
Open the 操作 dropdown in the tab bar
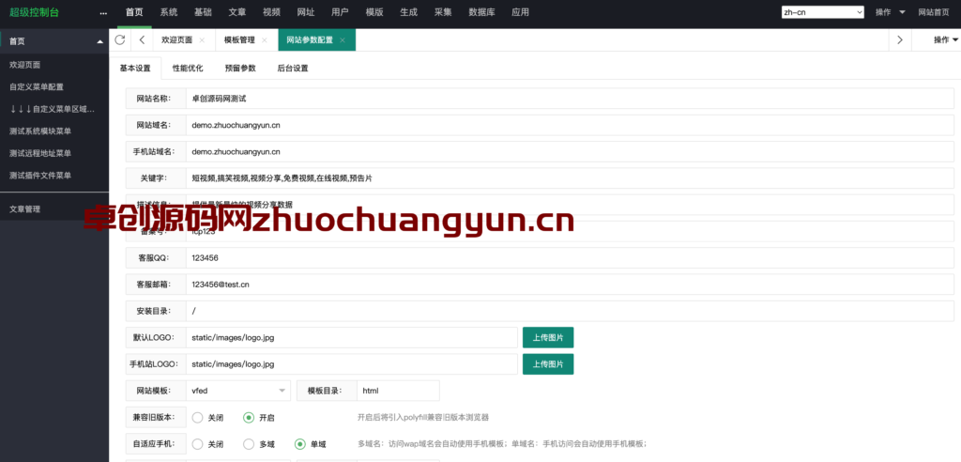946,39
